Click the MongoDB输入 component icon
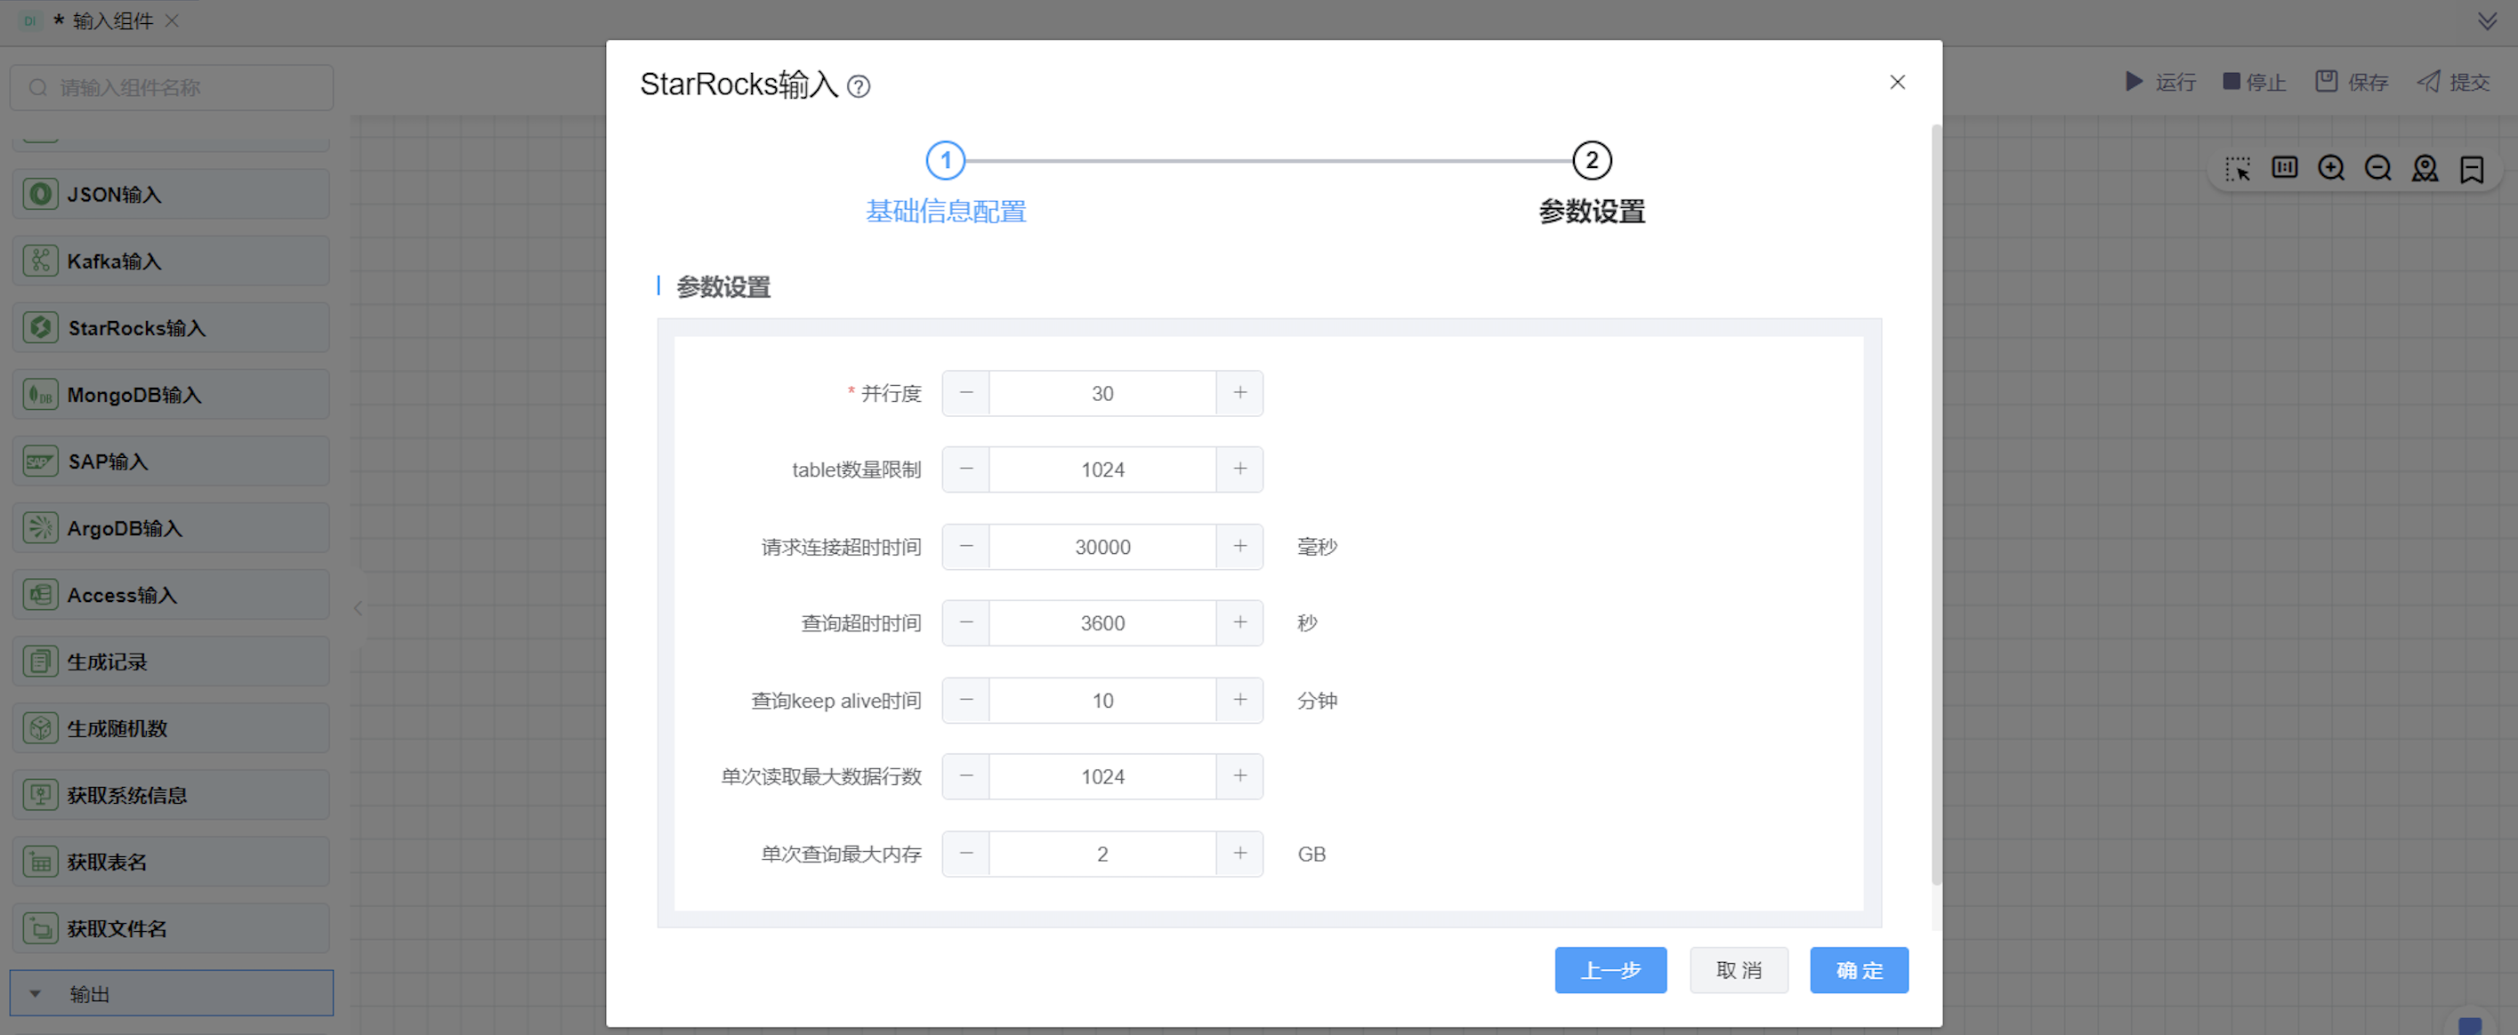The height and width of the screenshot is (1035, 2518). [x=40, y=395]
